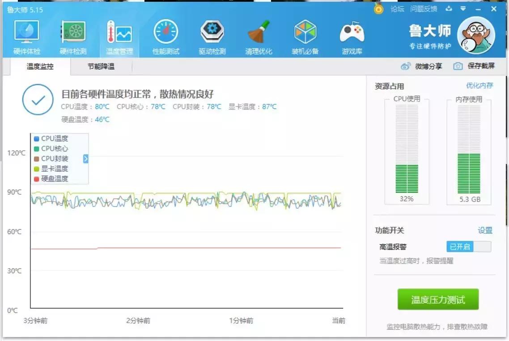
Task: Share via the 微博分享 Weibo icon
Action: [x=407, y=66]
